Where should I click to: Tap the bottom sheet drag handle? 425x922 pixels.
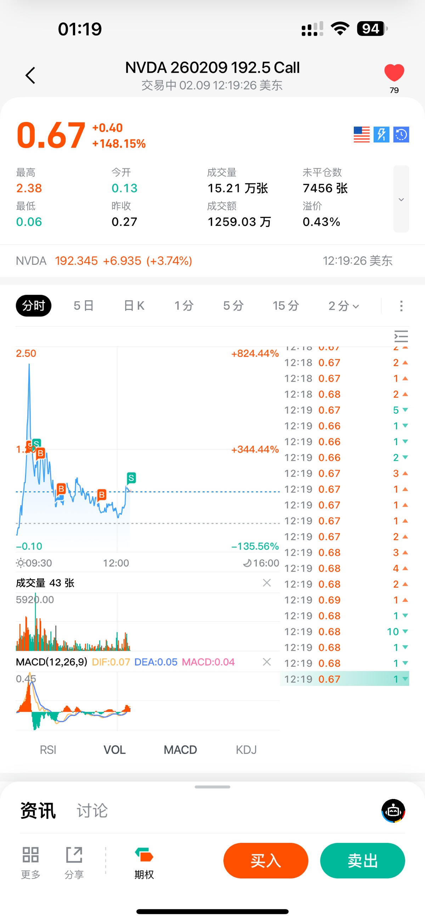pyautogui.click(x=212, y=787)
